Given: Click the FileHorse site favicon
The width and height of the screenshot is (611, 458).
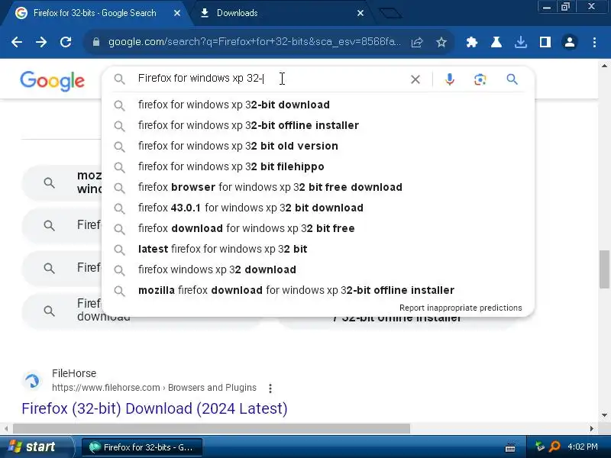Looking at the screenshot, I should [x=33, y=380].
